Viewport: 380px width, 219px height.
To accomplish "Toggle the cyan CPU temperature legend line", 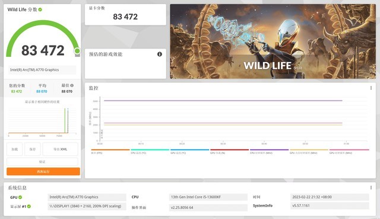I will click(150, 150).
